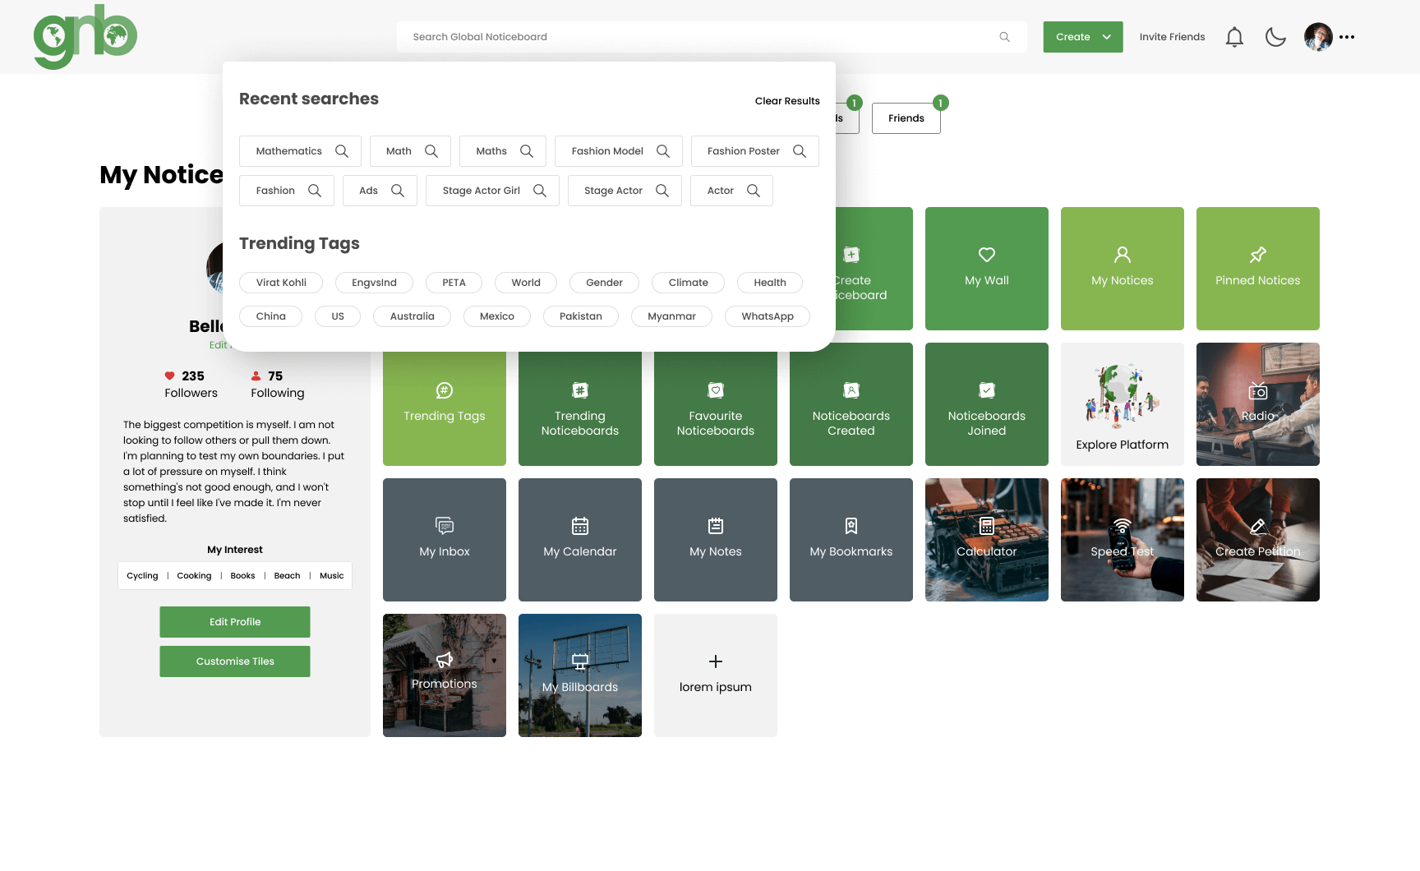Image resolution: width=1420 pixels, height=871 pixels.
Task: Open the My Wall tile
Action: (x=986, y=269)
